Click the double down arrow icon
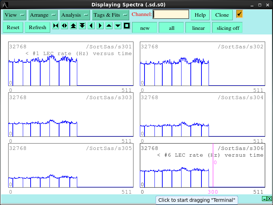 82,26
